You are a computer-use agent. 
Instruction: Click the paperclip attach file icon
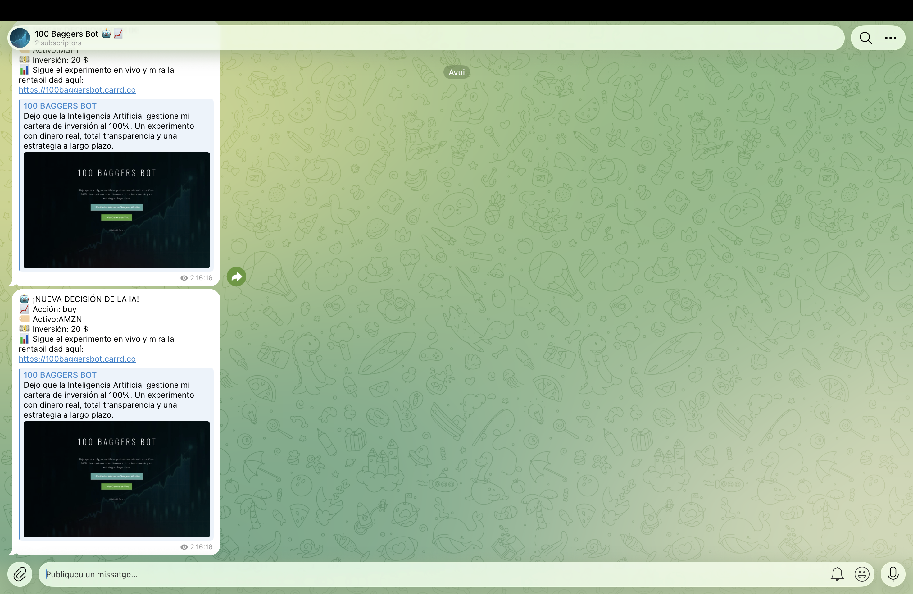(20, 574)
